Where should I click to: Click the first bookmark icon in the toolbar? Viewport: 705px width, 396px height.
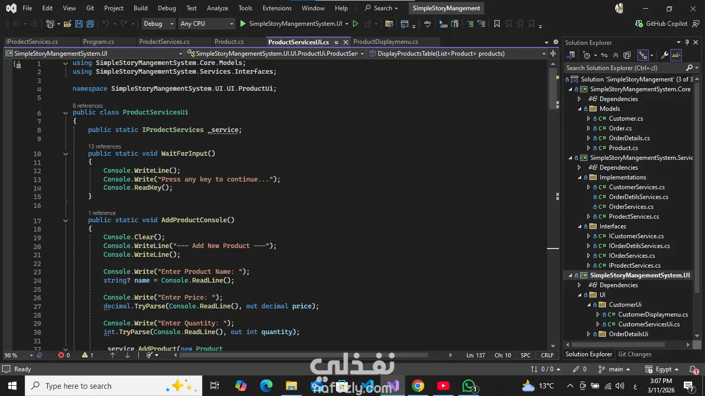[x=496, y=24]
